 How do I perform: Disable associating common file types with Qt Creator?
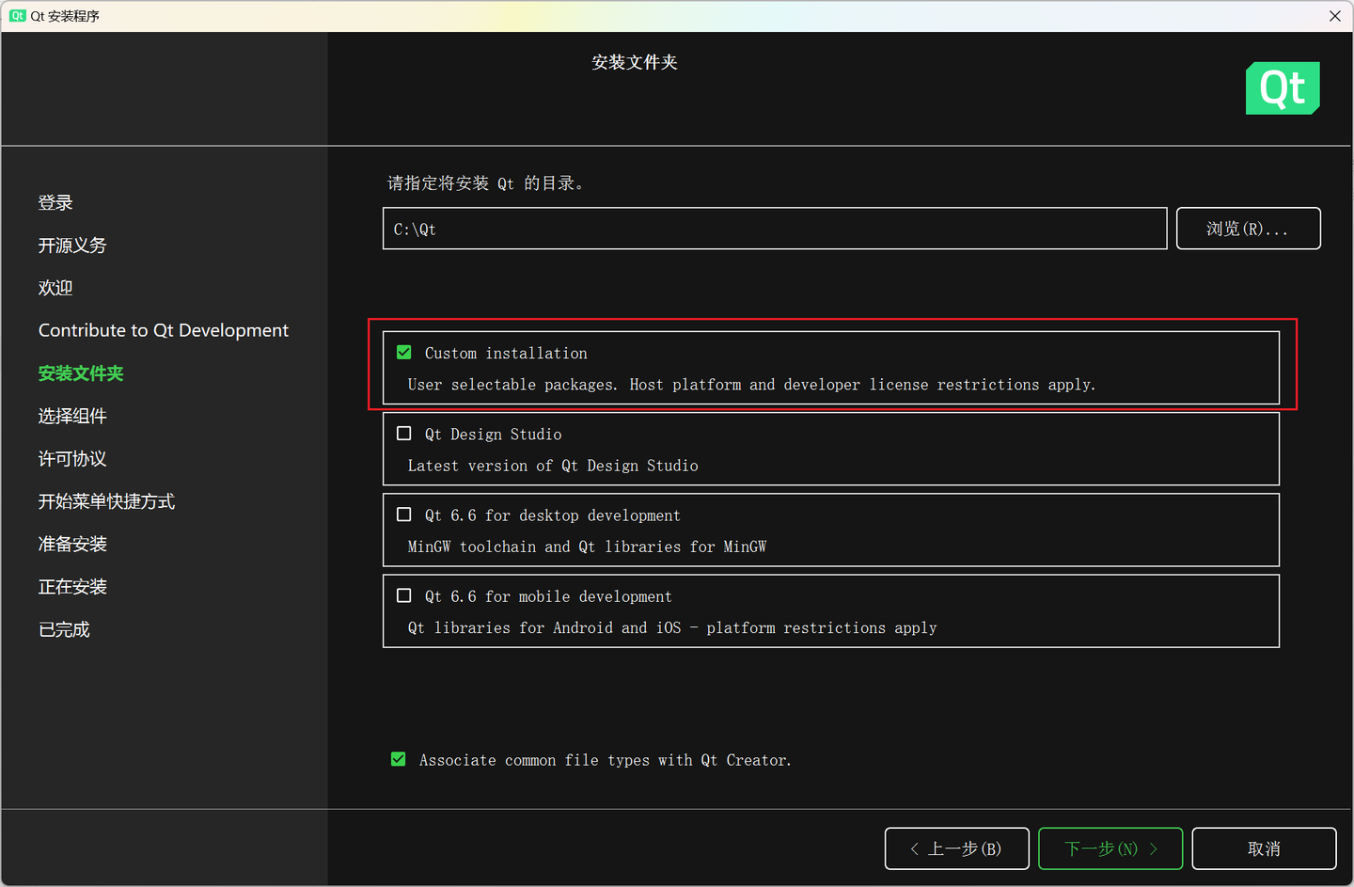[398, 758]
